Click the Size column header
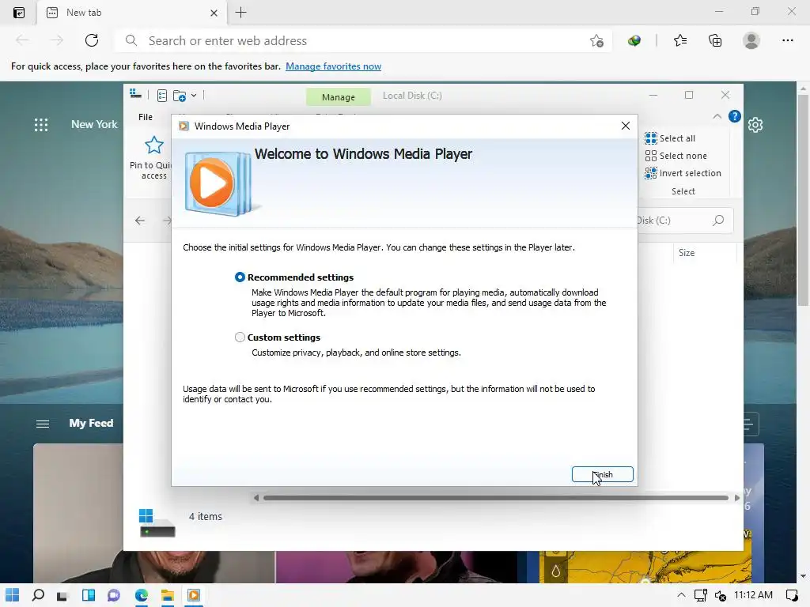Screen dimensions: 810x607 687,253
